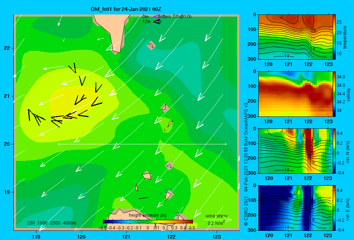Click the latitude 21 tick label on the map
Image resolution: width=354 pixels, height=240 pixels.
[x=7, y=96]
